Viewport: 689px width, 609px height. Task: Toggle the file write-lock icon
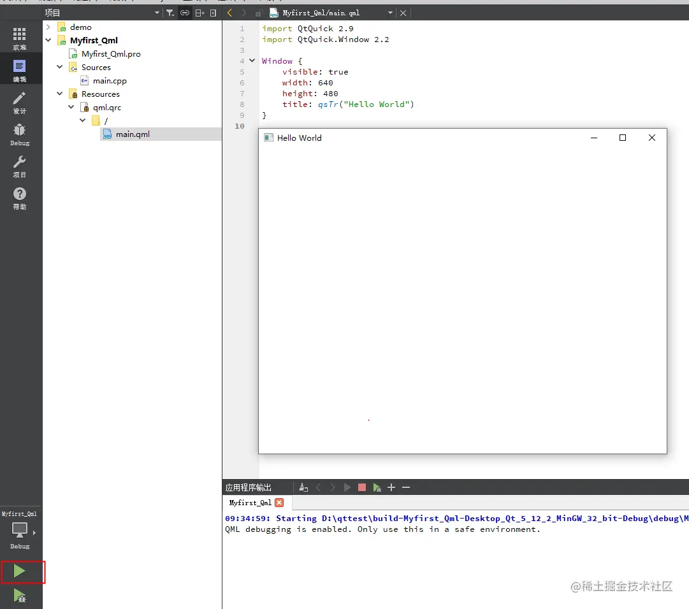point(259,13)
